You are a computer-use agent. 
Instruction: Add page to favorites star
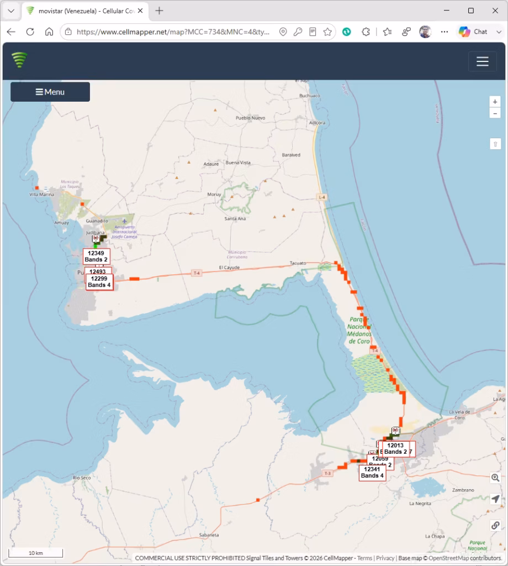(x=327, y=32)
